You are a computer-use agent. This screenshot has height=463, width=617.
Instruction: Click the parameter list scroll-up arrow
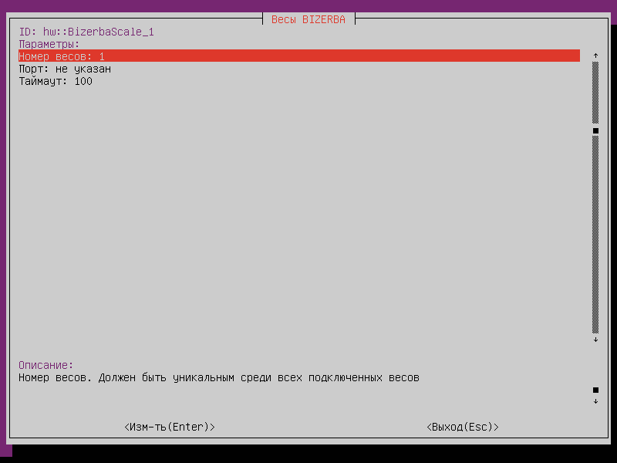click(x=595, y=56)
